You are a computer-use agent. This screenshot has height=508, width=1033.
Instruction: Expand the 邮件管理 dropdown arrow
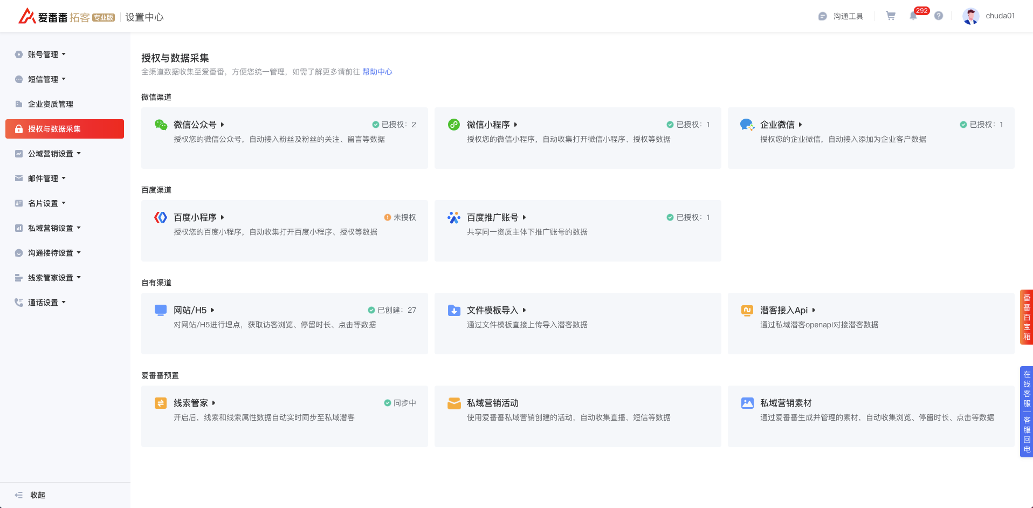[64, 179]
